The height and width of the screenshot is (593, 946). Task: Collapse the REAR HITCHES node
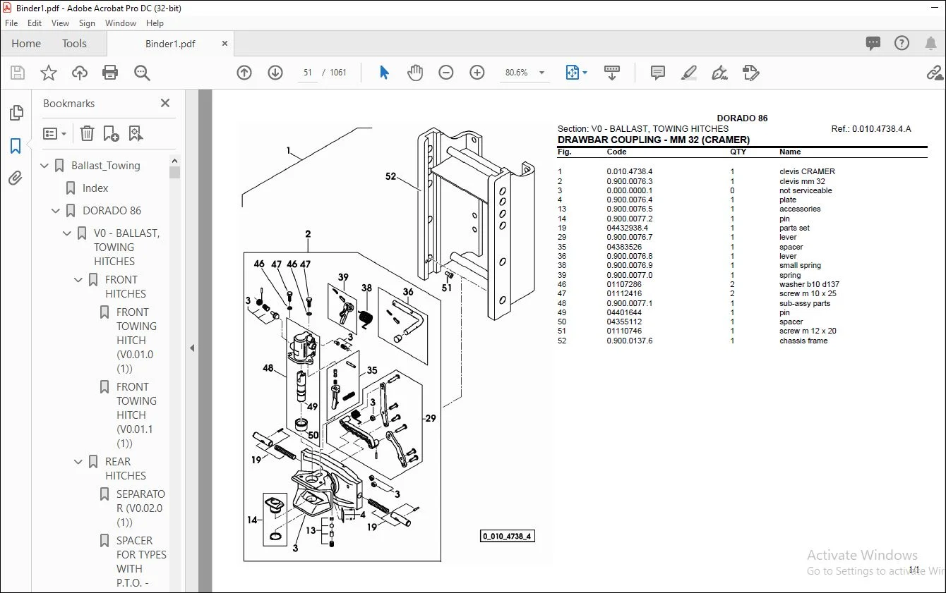(x=79, y=462)
